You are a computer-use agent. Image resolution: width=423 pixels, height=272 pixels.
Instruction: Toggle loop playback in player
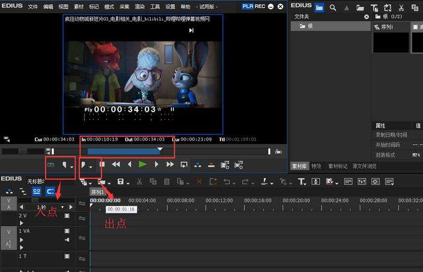(184, 165)
